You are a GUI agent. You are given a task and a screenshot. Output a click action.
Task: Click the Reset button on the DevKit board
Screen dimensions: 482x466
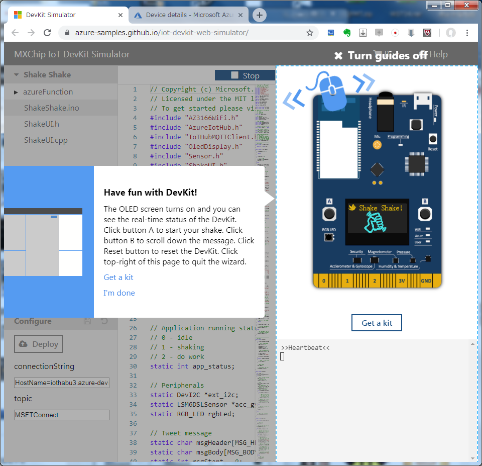coord(433,139)
